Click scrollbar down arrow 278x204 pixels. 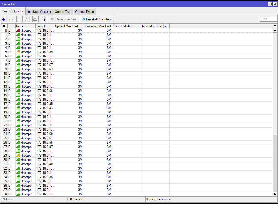pyautogui.click(x=275, y=194)
